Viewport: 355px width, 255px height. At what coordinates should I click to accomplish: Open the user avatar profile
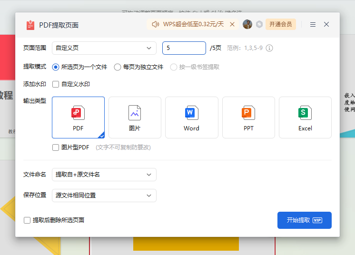(247, 24)
